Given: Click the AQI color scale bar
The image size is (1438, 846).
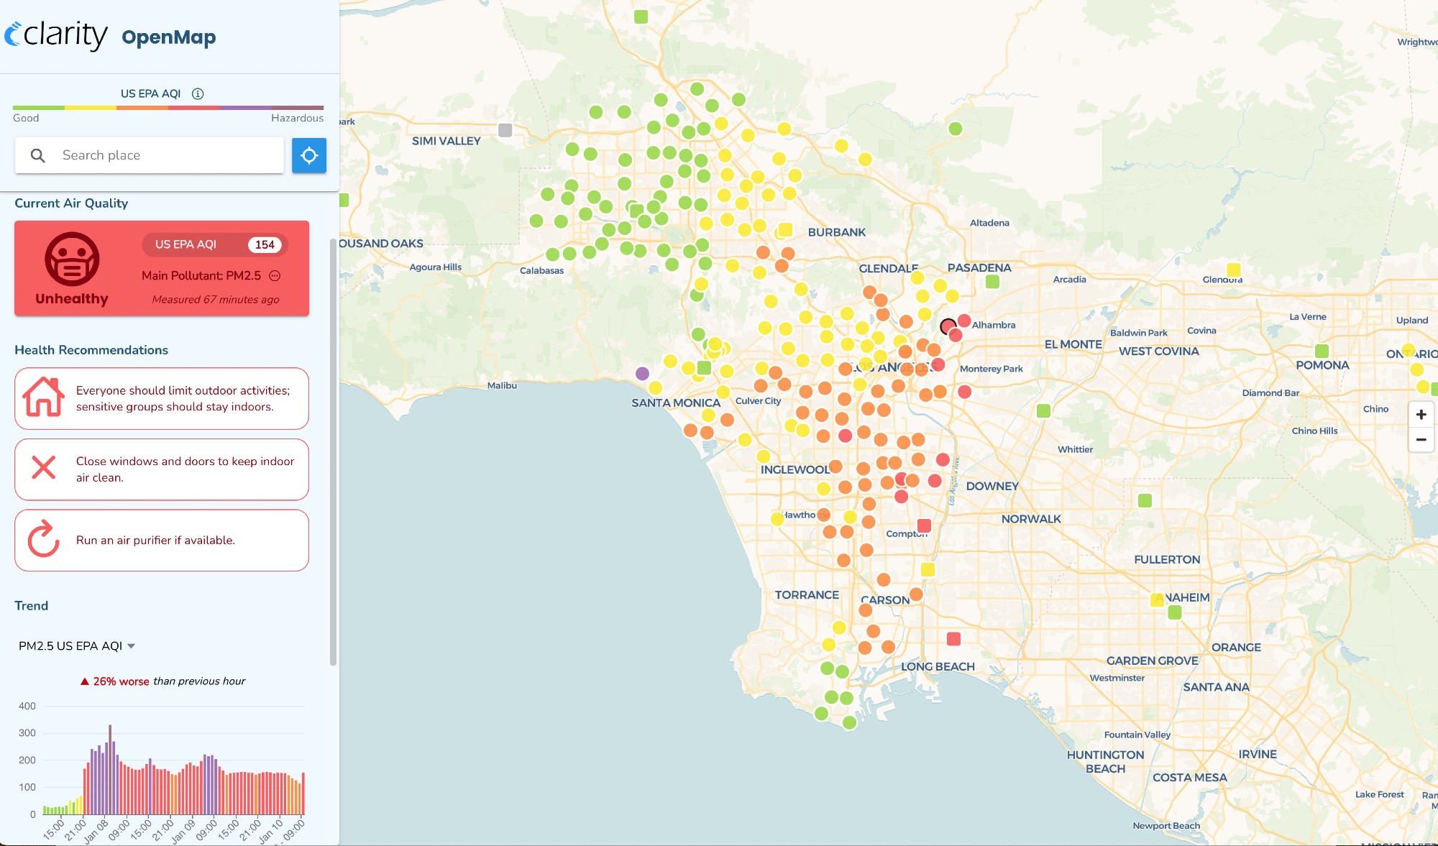Looking at the screenshot, I should point(168,108).
